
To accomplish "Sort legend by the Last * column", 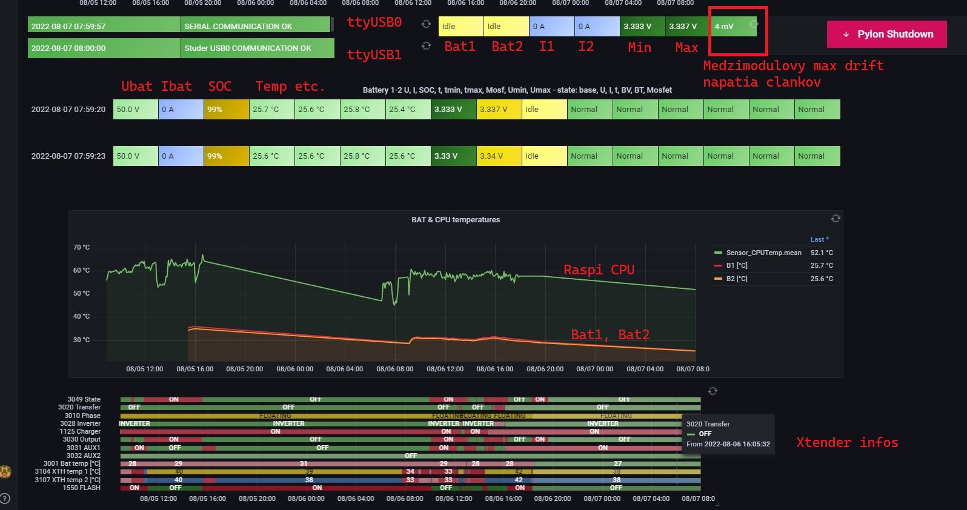I will coord(820,239).
